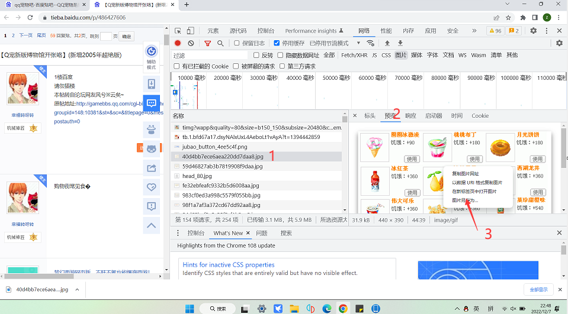Click the Tieba sidebar back-to-top arrow
This screenshot has width=568, height=314.
click(152, 225)
